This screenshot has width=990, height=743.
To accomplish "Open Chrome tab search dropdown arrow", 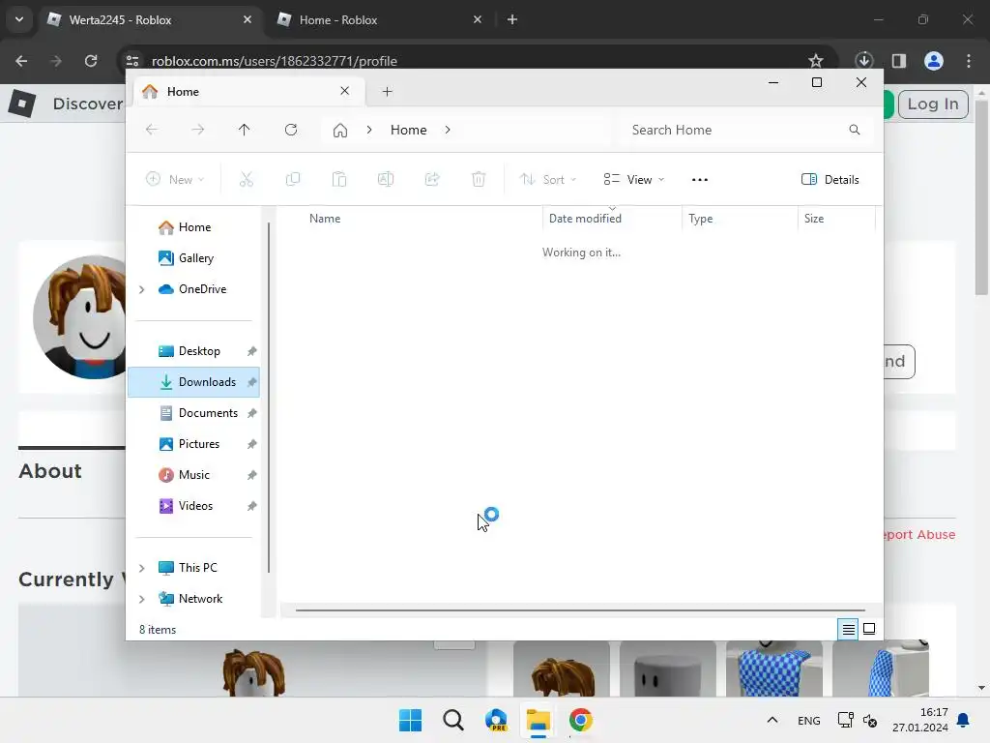I will point(19,19).
